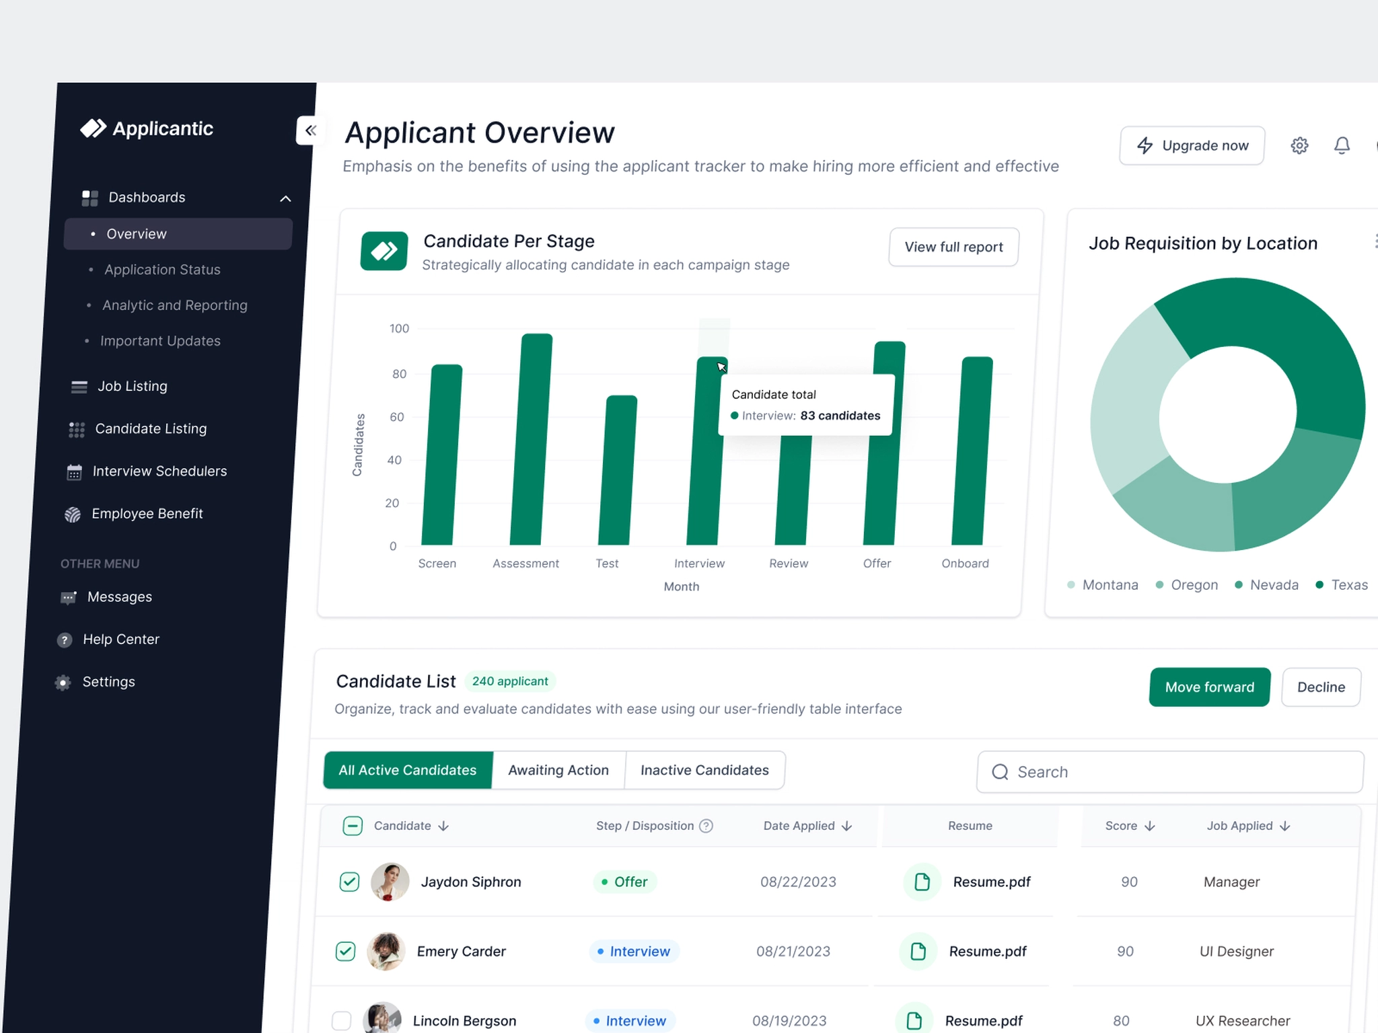
Task: Click the lightning bolt icon in Upgrade now
Action: click(x=1145, y=145)
